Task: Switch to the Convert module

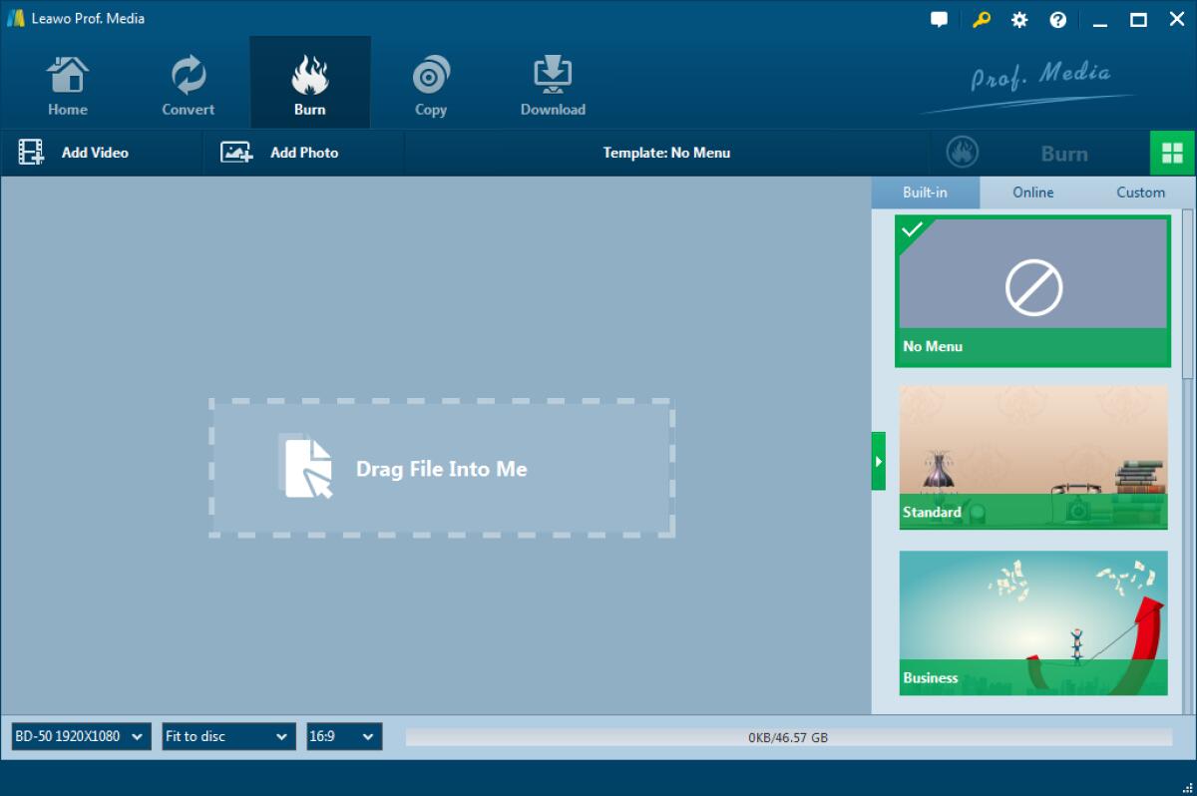Action: (188, 82)
